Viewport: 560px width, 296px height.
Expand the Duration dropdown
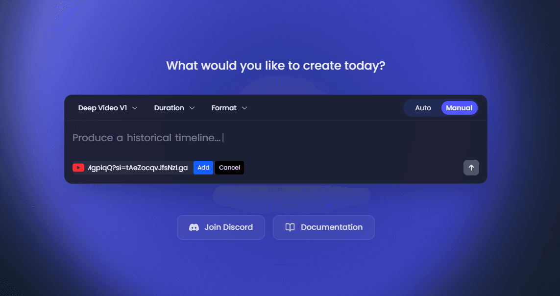pos(174,108)
